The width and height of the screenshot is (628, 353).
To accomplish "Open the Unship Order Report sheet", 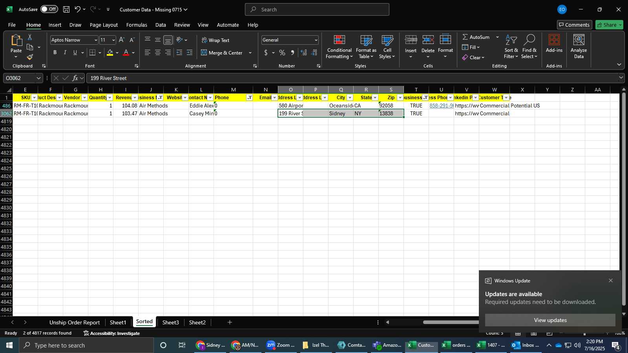I will (75, 322).
